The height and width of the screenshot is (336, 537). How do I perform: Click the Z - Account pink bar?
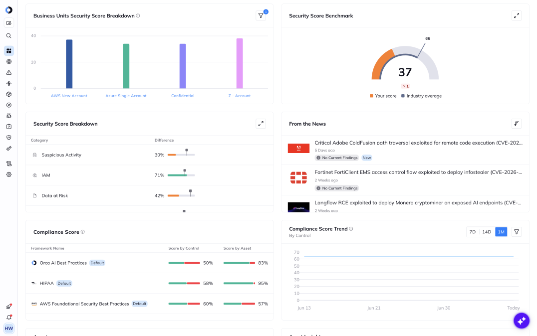[x=240, y=63]
